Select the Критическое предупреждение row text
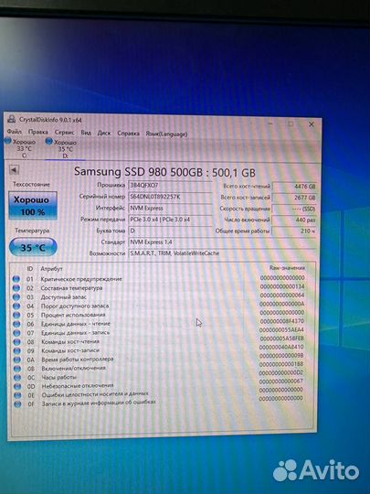 [81, 279]
